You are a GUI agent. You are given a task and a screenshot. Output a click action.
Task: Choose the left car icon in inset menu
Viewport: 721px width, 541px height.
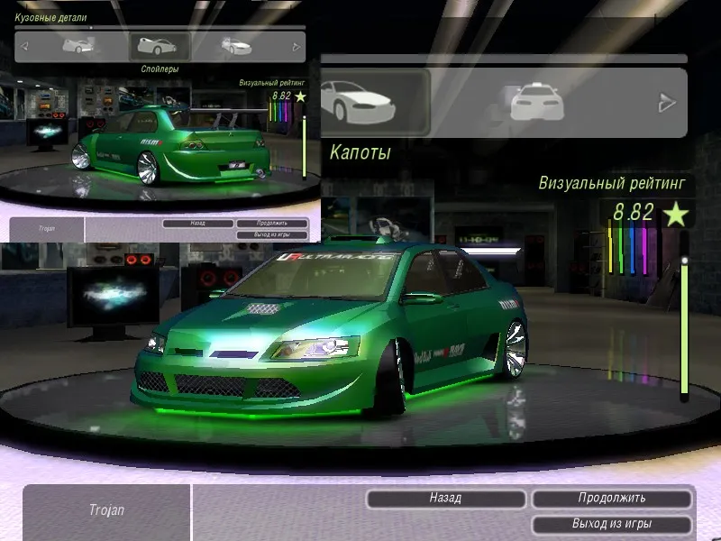(x=78, y=46)
